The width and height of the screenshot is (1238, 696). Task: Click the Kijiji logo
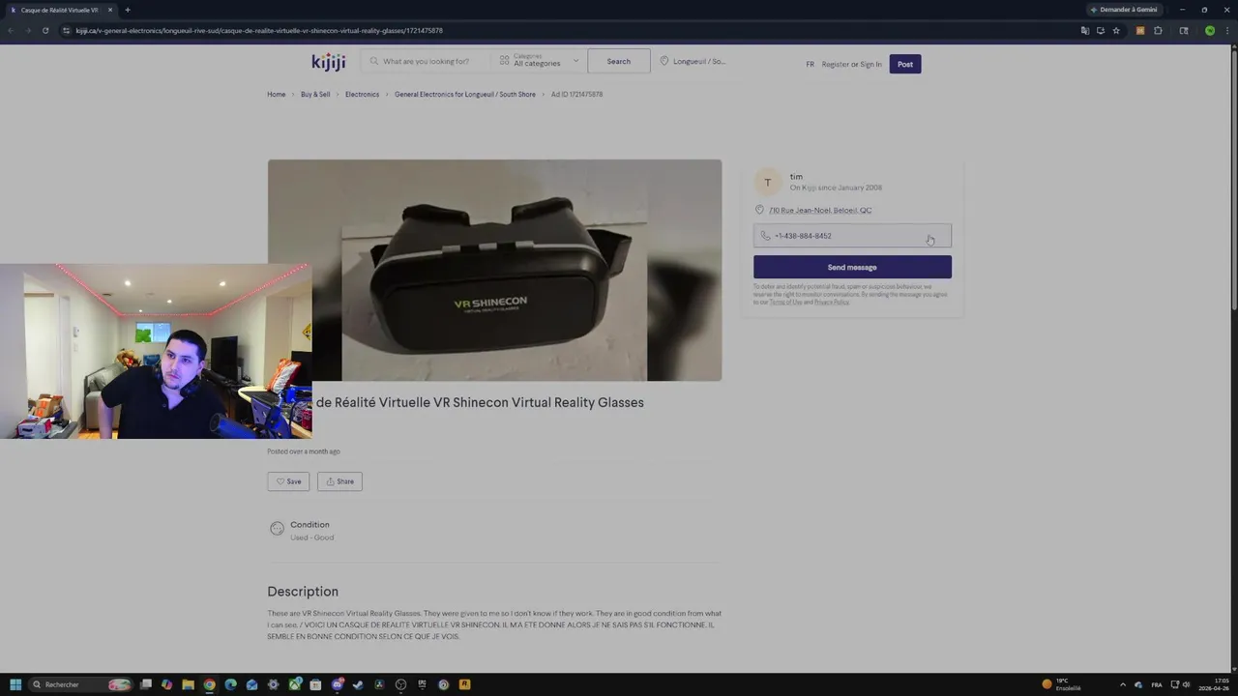328,62
